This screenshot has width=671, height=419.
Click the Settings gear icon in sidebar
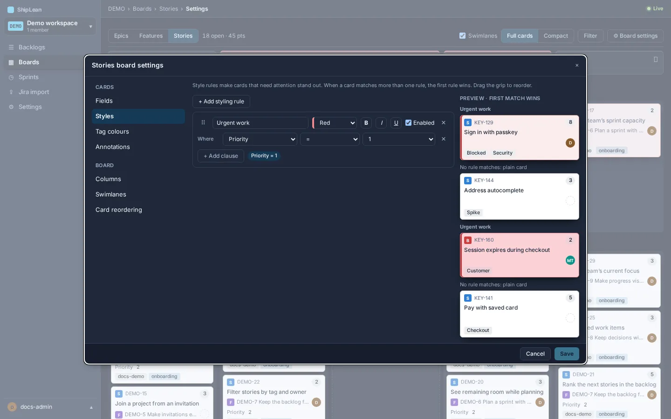click(11, 107)
